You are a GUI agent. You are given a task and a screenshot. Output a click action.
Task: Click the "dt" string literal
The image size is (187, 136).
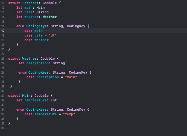pyautogui.click(x=53, y=35)
